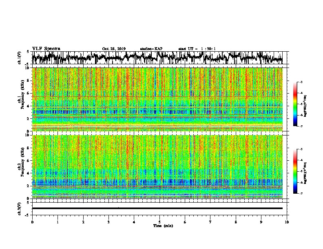Click the "station=KAP" label
This screenshot has height=249, width=323.
(x=151, y=49)
